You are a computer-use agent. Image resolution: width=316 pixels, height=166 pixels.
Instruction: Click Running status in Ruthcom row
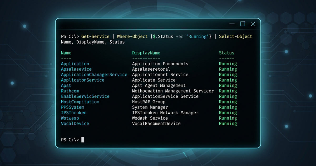coord(228,91)
